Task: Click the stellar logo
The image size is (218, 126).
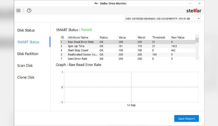Action: point(194,11)
